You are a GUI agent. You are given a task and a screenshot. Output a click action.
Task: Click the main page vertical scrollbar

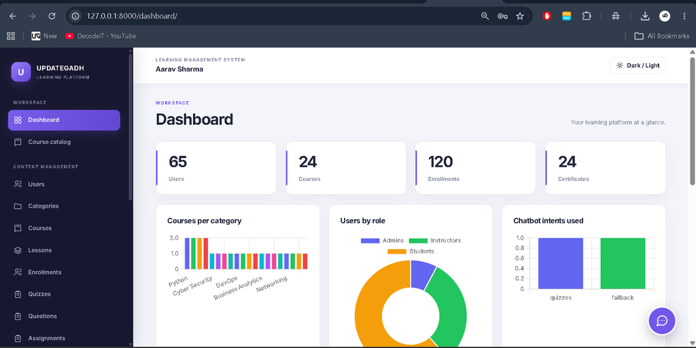coord(692,121)
